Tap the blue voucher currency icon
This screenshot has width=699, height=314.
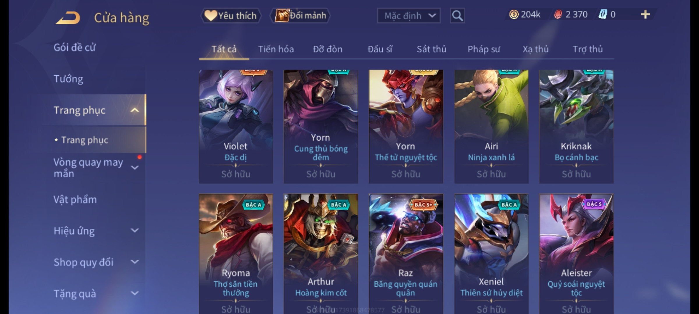(602, 15)
